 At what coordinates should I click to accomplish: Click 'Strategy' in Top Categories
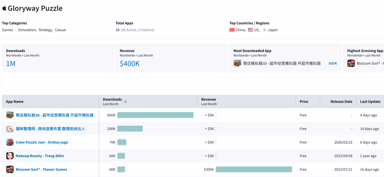point(46,30)
